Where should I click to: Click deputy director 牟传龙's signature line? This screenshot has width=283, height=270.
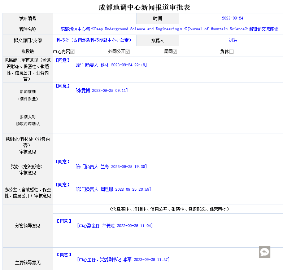point(115,226)
